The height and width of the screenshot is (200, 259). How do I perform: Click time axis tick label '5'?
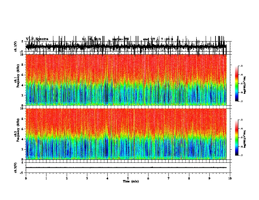tap(128, 178)
